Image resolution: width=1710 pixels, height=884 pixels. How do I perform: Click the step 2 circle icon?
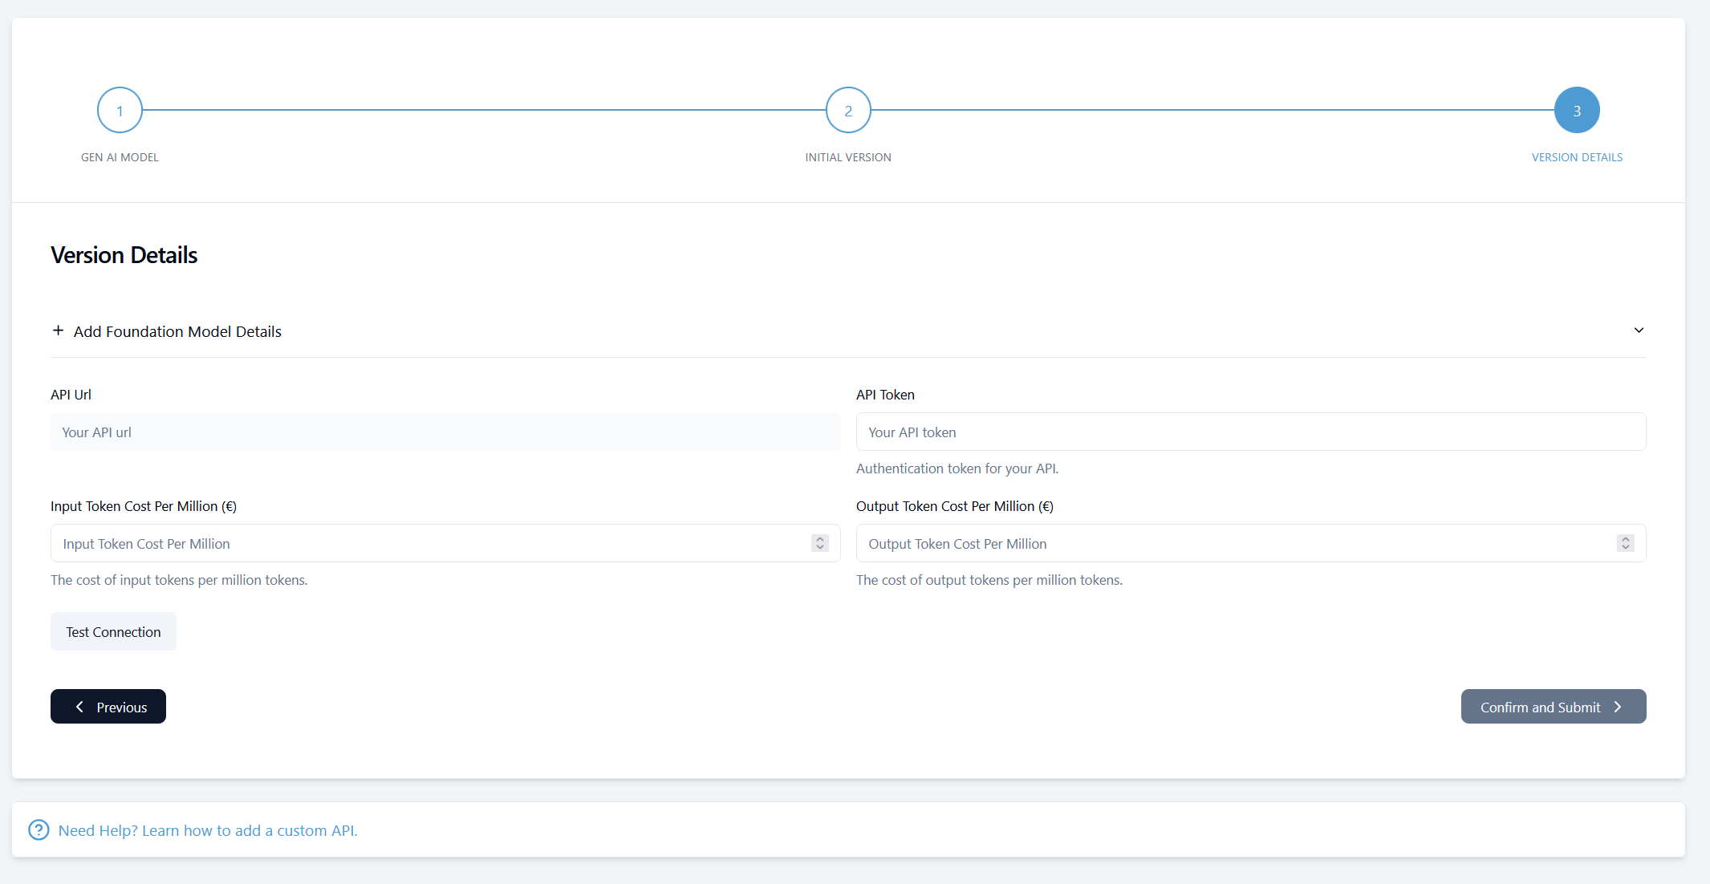[848, 111]
